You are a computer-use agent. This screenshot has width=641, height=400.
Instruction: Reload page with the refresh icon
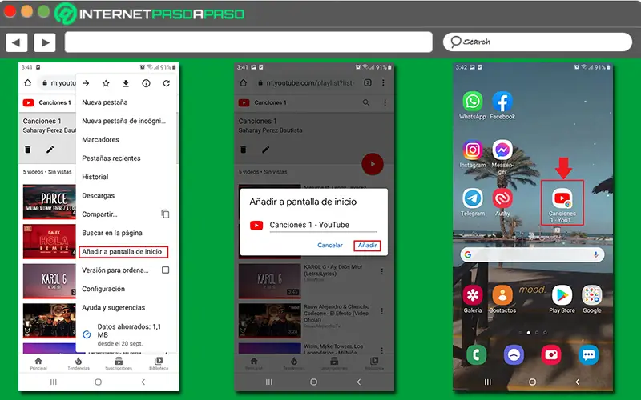point(167,83)
